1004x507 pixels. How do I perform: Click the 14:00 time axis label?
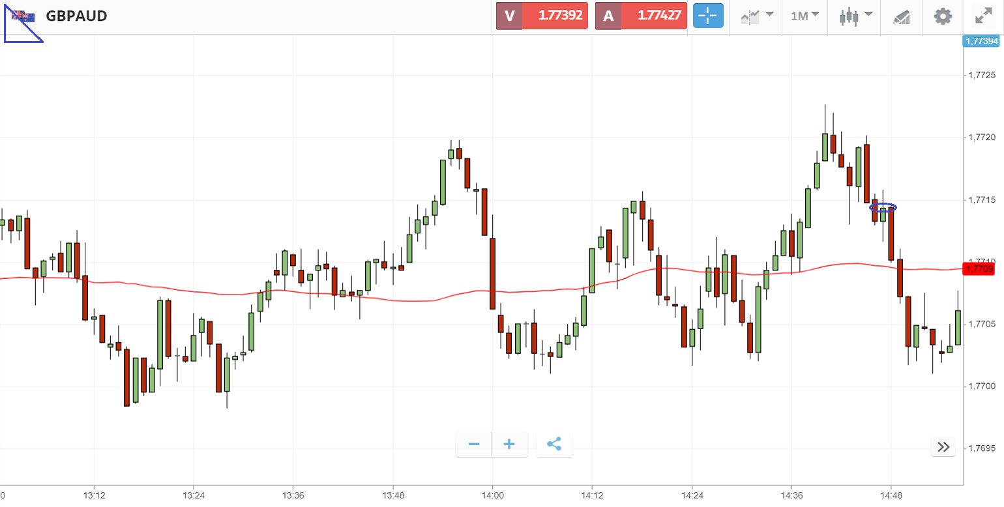point(492,495)
